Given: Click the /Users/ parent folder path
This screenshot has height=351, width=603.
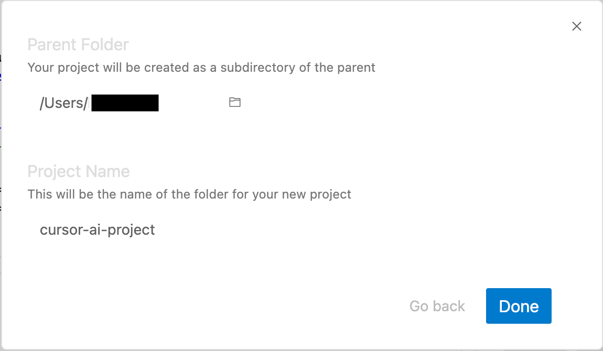Looking at the screenshot, I should click(64, 103).
